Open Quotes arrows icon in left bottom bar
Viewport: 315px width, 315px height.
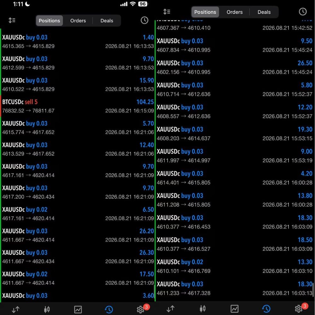(15, 309)
